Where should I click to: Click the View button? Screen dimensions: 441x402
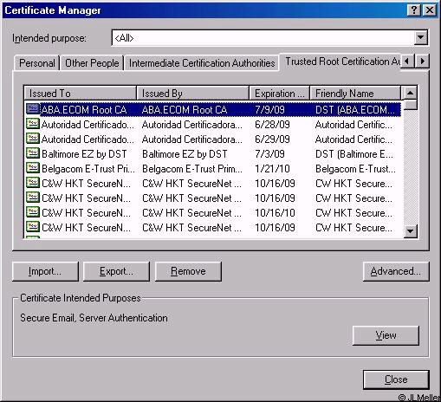(x=386, y=335)
